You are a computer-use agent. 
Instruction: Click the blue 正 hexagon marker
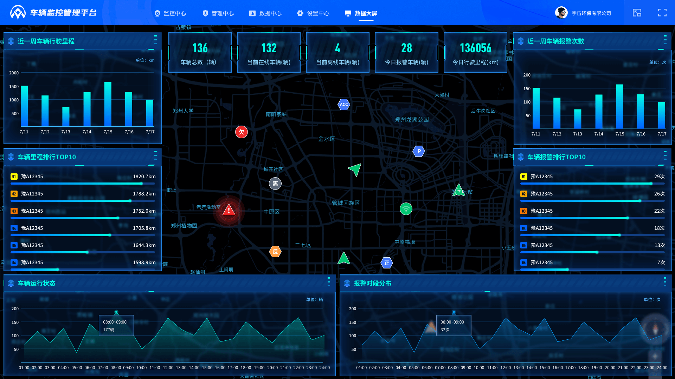click(x=387, y=263)
